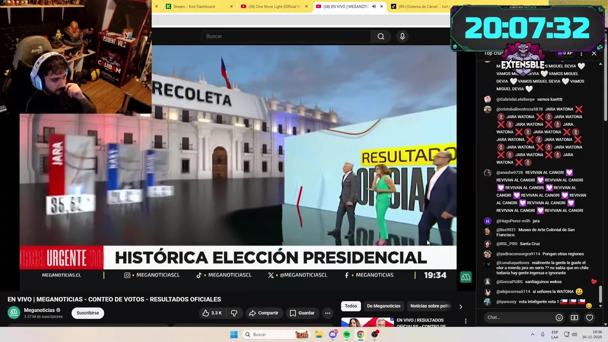Expand filter chips with right arrow
This screenshot has width=608, height=342.
tap(460, 306)
